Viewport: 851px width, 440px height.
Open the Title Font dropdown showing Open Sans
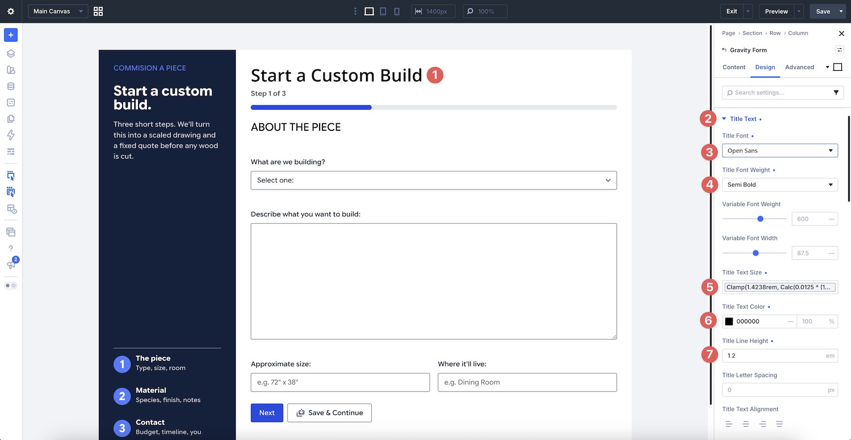(x=780, y=151)
